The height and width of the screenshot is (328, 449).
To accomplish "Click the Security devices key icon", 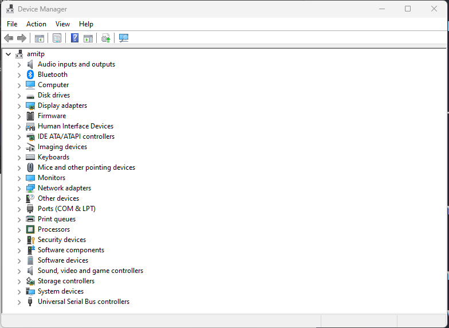I will [x=31, y=240].
